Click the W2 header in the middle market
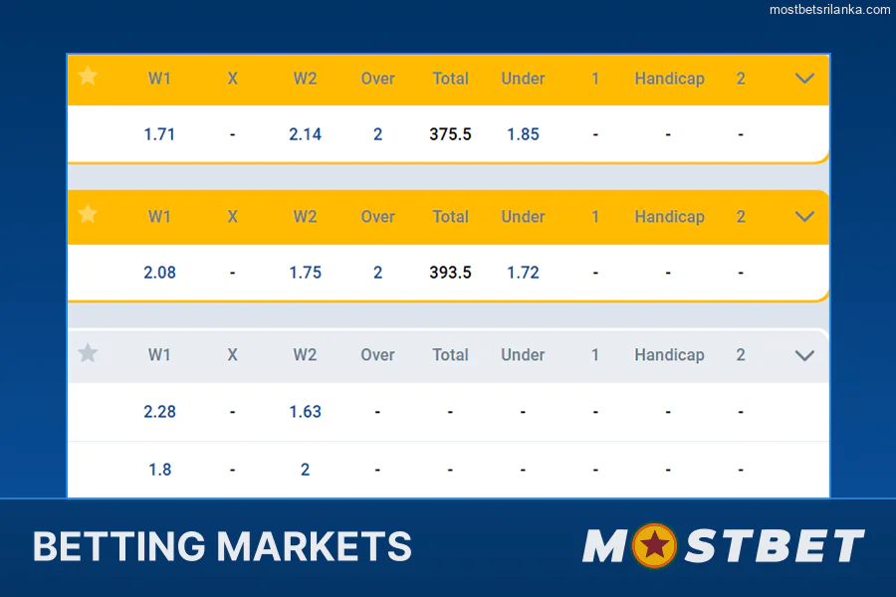The image size is (896, 597). [305, 216]
